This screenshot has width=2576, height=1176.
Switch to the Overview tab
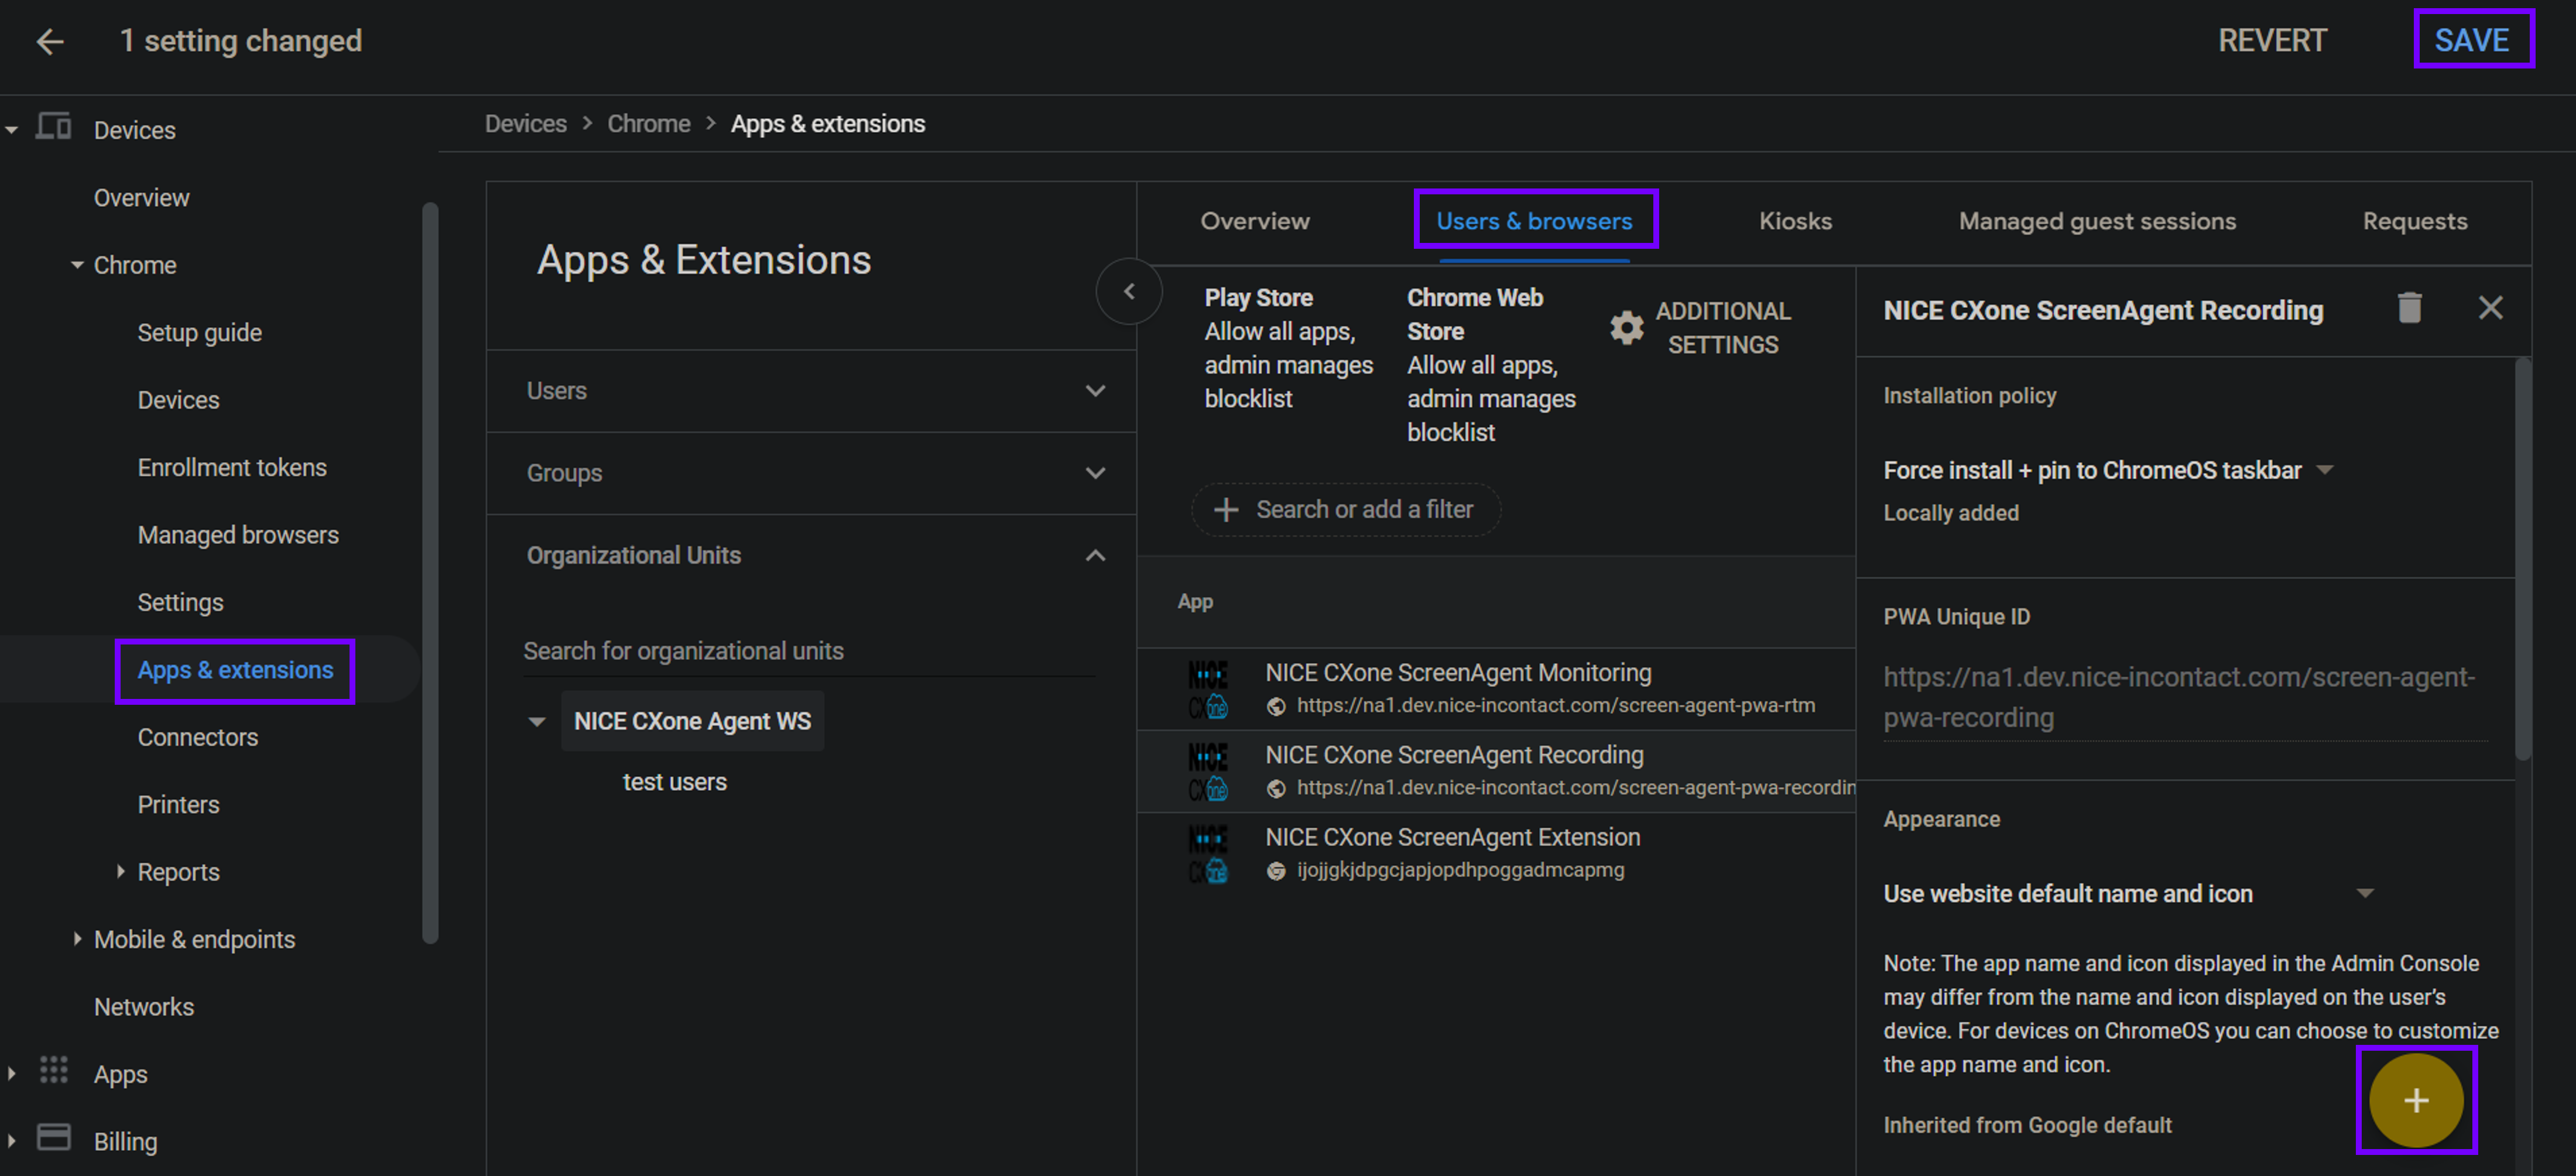click(x=1254, y=221)
